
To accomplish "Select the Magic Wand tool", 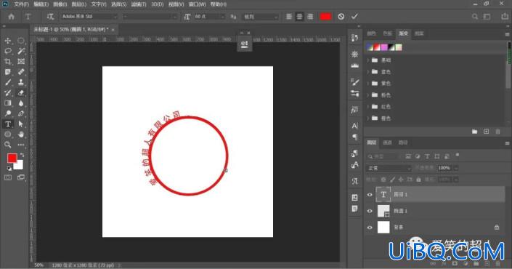I will [x=21, y=51].
